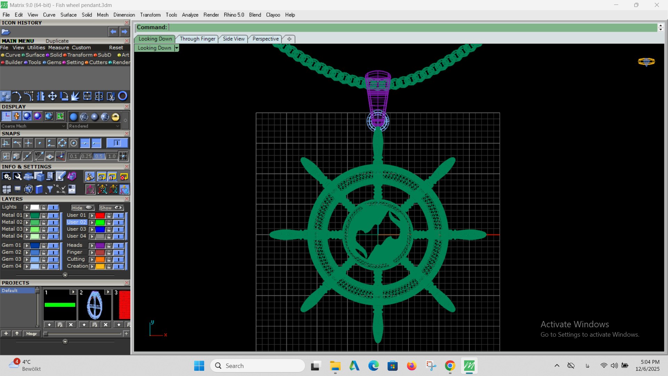
Task: Select the Mirror tool icon in toolbar
Action: (x=41, y=96)
